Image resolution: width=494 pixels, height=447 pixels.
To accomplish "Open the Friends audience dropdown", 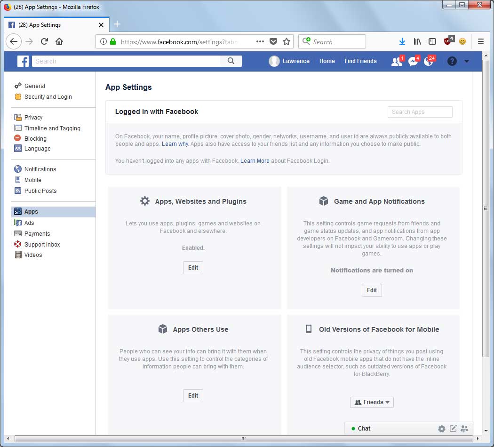I will coord(372,403).
